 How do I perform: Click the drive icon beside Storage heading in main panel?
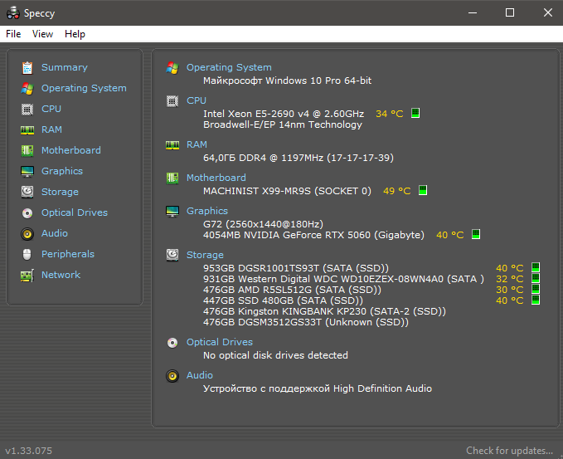172,255
